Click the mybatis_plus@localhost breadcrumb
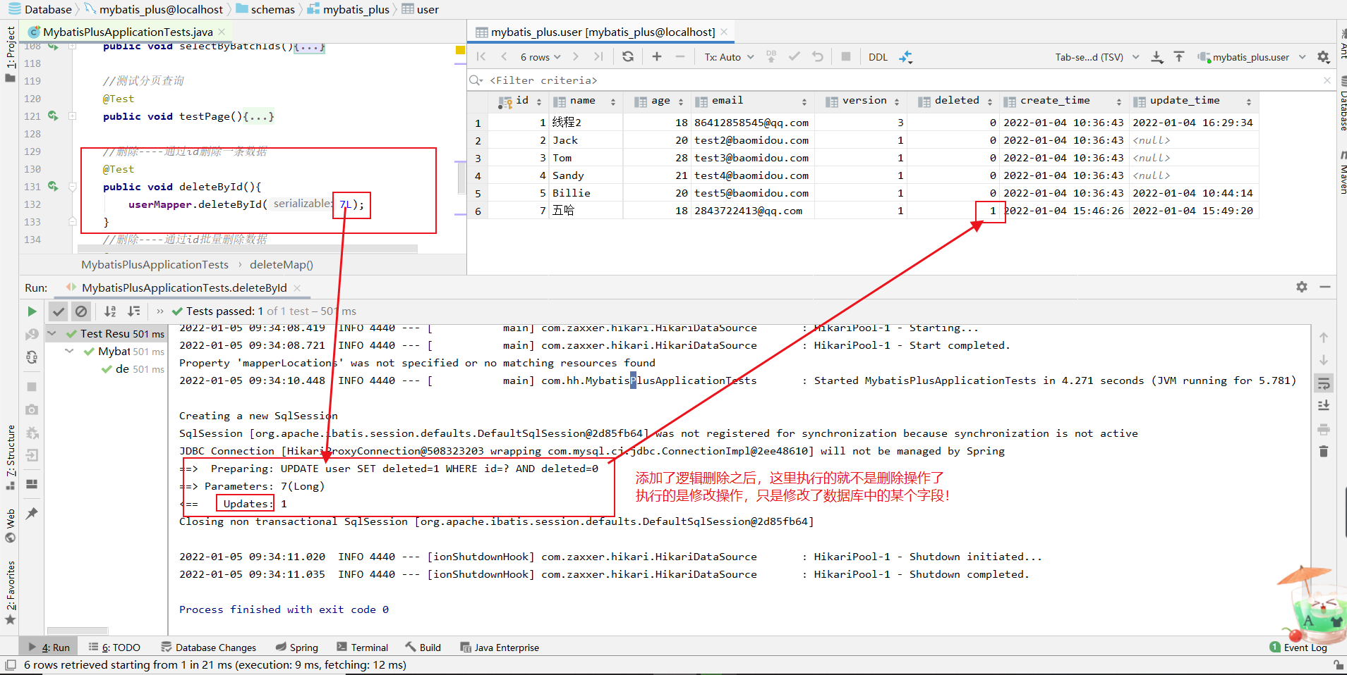The width and height of the screenshot is (1347, 675). [153, 9]
